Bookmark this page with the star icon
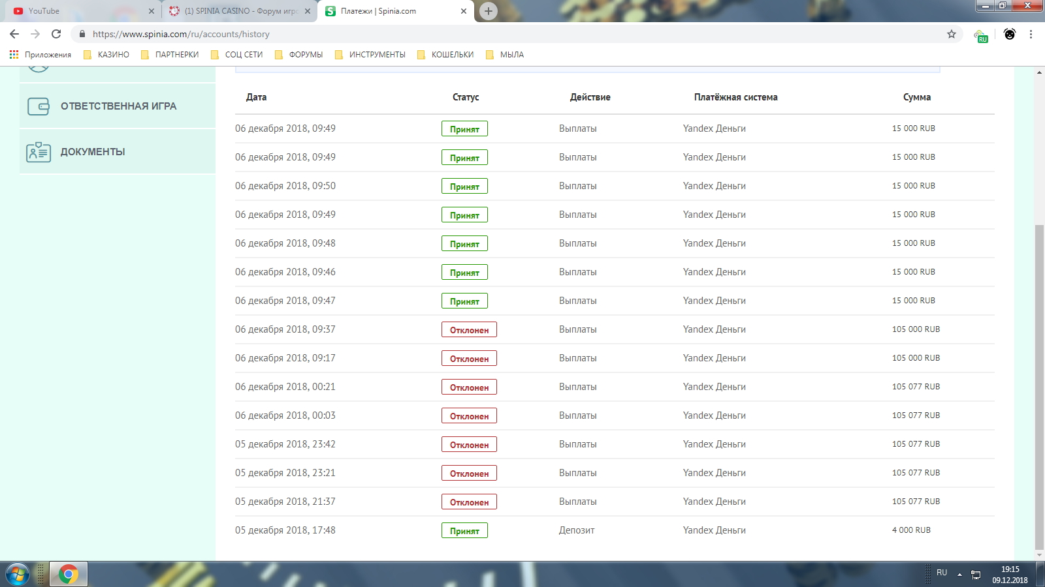 952,34
